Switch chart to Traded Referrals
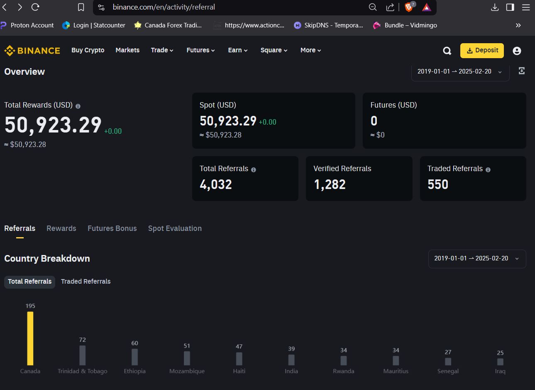The image size is (535, 390). pos(86,281)
